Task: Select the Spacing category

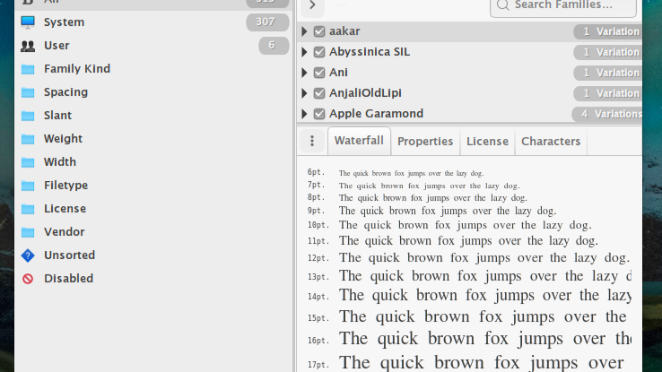Action: click(65, 92)
